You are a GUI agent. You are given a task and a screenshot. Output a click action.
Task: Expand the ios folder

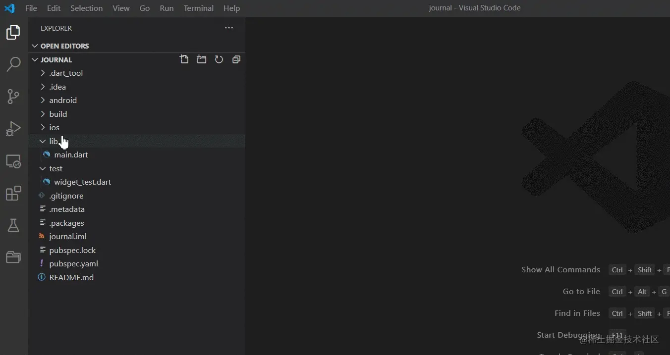(x=137, y=127)
